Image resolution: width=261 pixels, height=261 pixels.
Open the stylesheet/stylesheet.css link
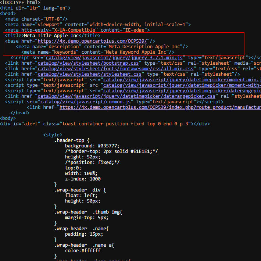click(x=90, y=74)
